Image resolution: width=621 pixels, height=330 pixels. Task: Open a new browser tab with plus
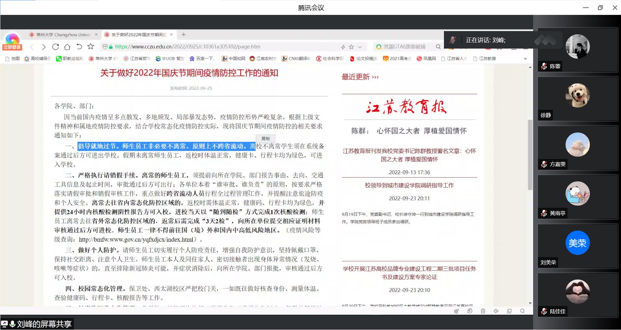coord(184,35)
